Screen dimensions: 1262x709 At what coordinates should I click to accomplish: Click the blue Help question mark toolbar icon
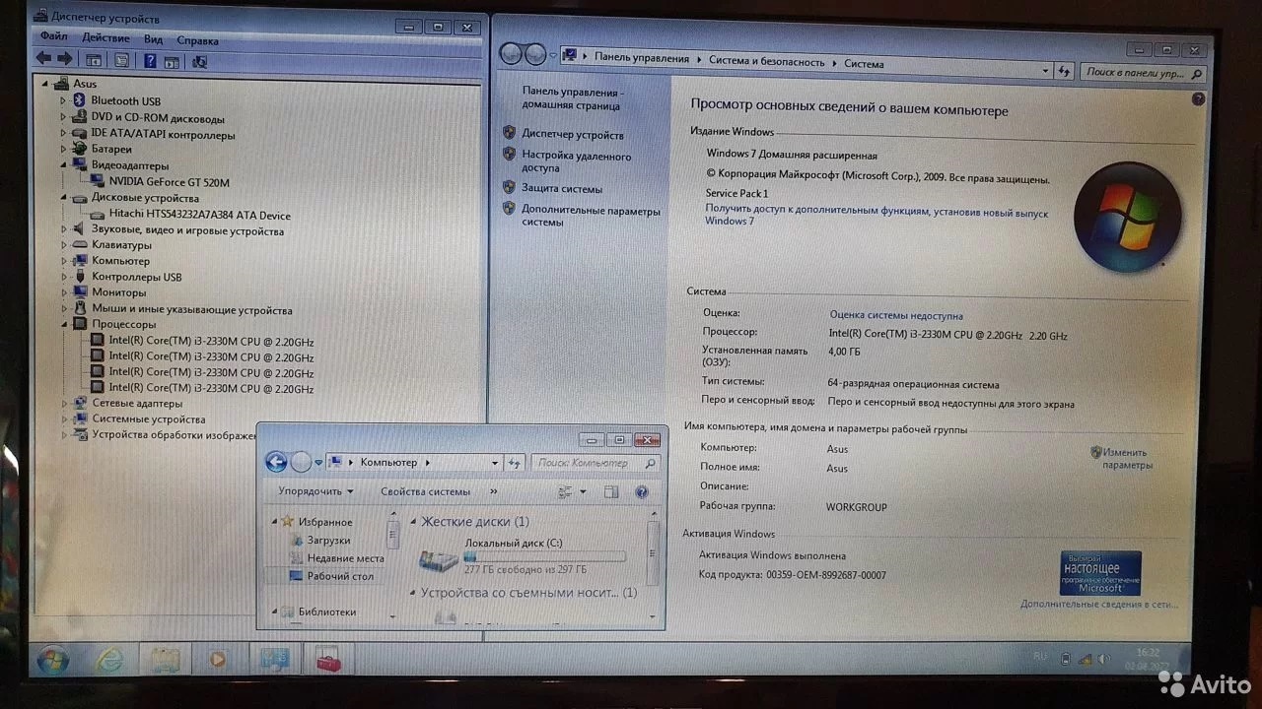pos(150,60)
